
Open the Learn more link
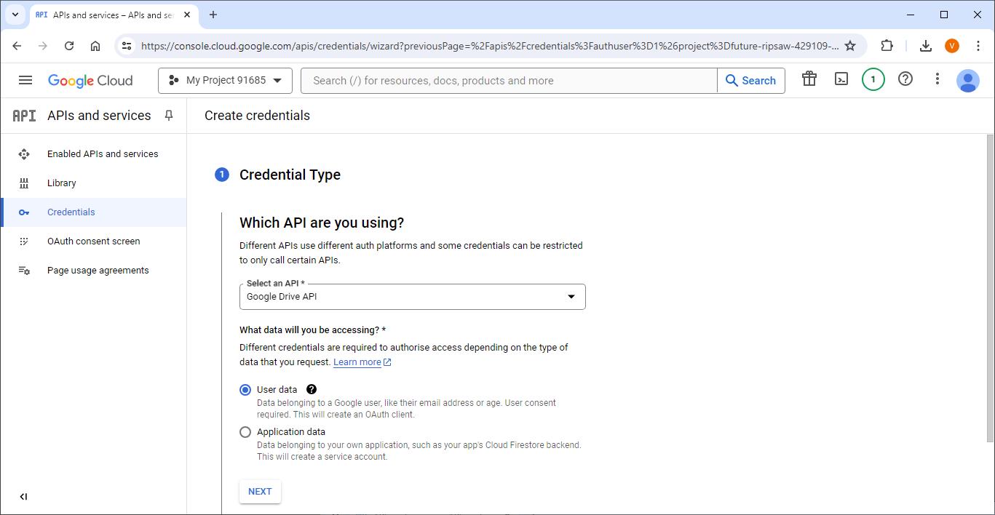362,362
